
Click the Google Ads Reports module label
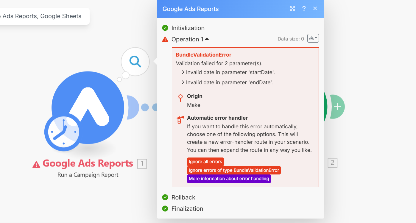pyautogui.click(x=88, y=163)
